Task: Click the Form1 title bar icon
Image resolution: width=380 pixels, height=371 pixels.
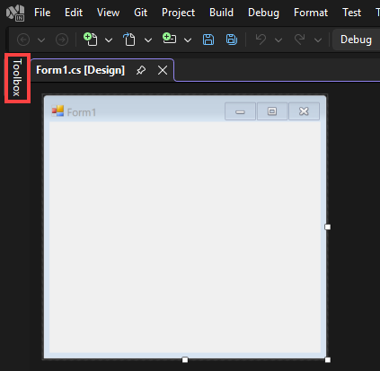Action: (x=57, y=110)
